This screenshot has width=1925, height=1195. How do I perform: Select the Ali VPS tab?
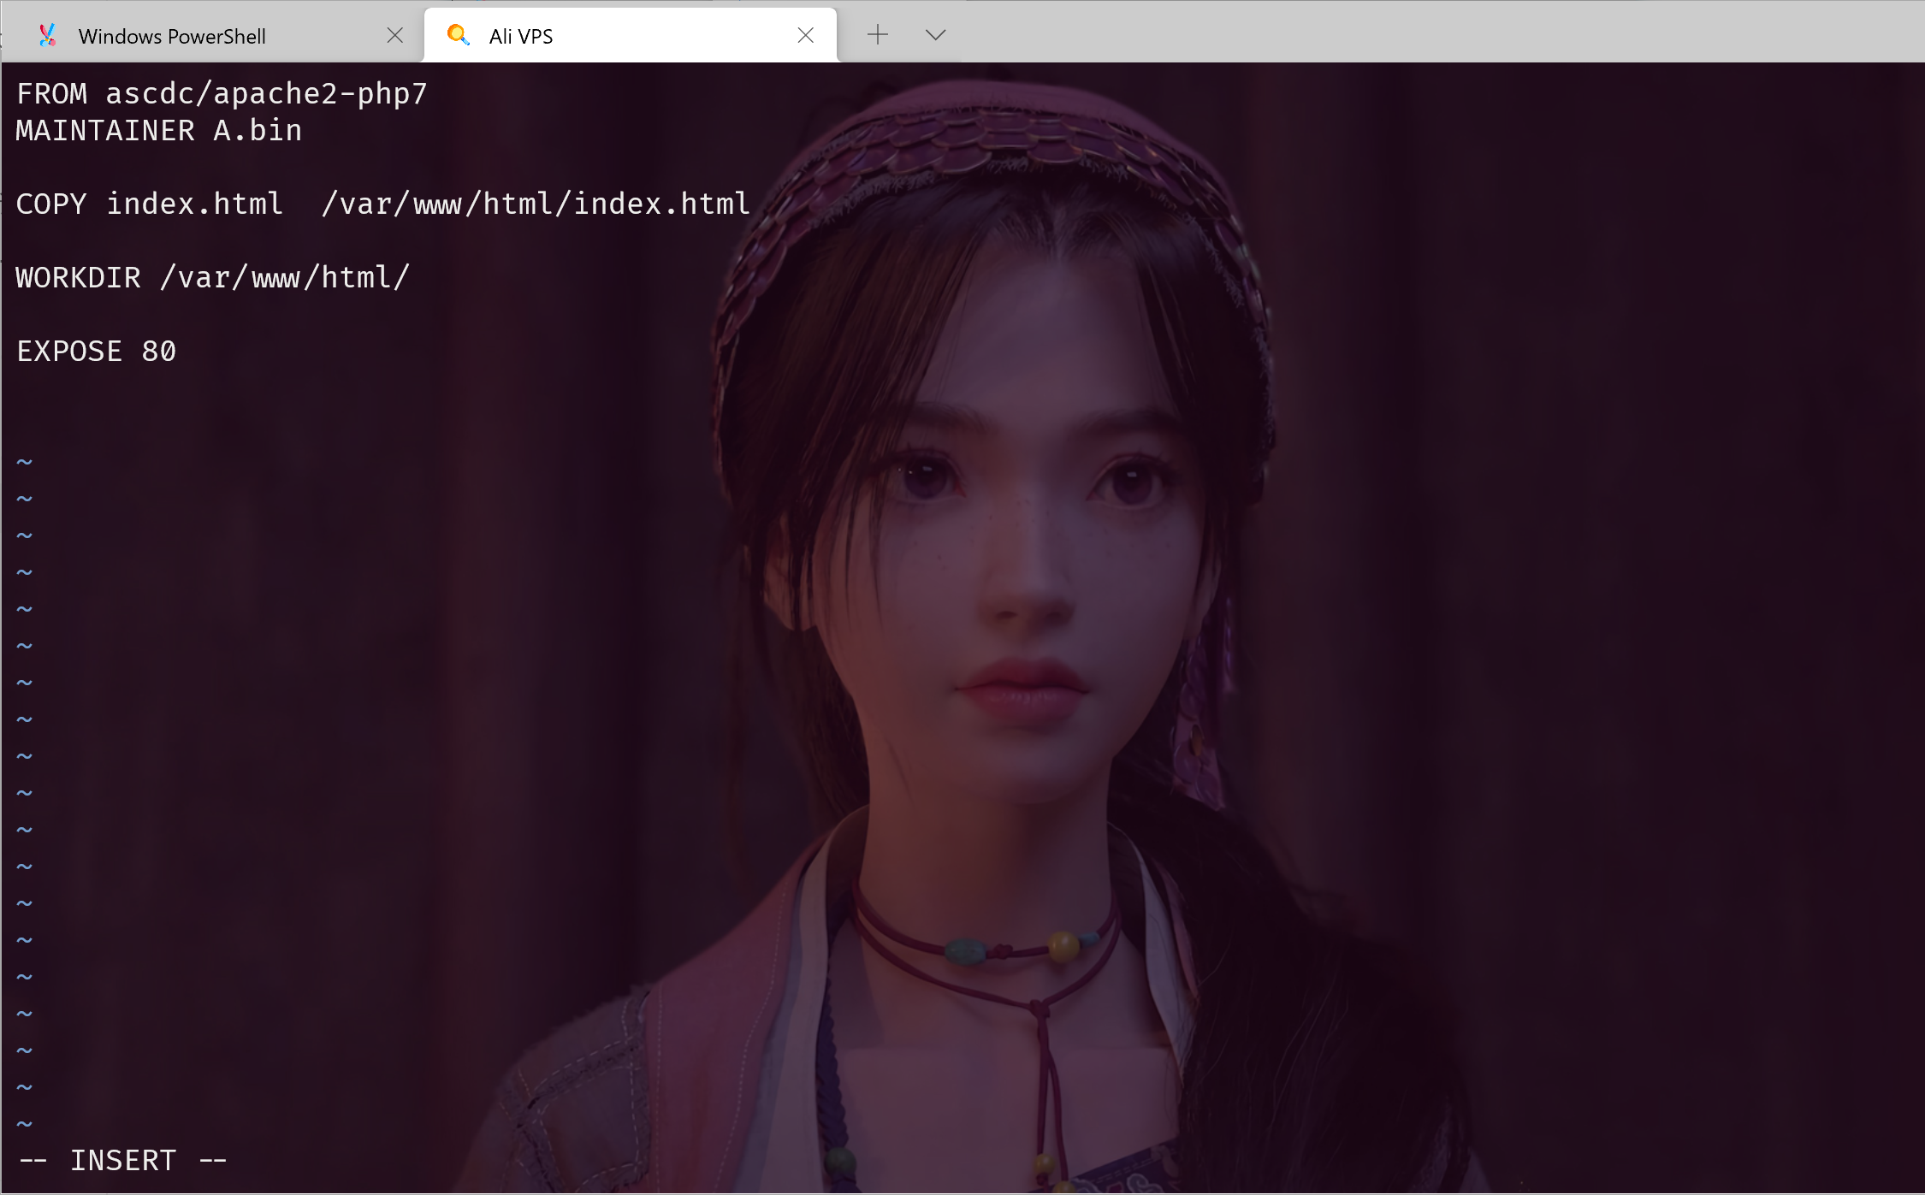pos(630,36)
